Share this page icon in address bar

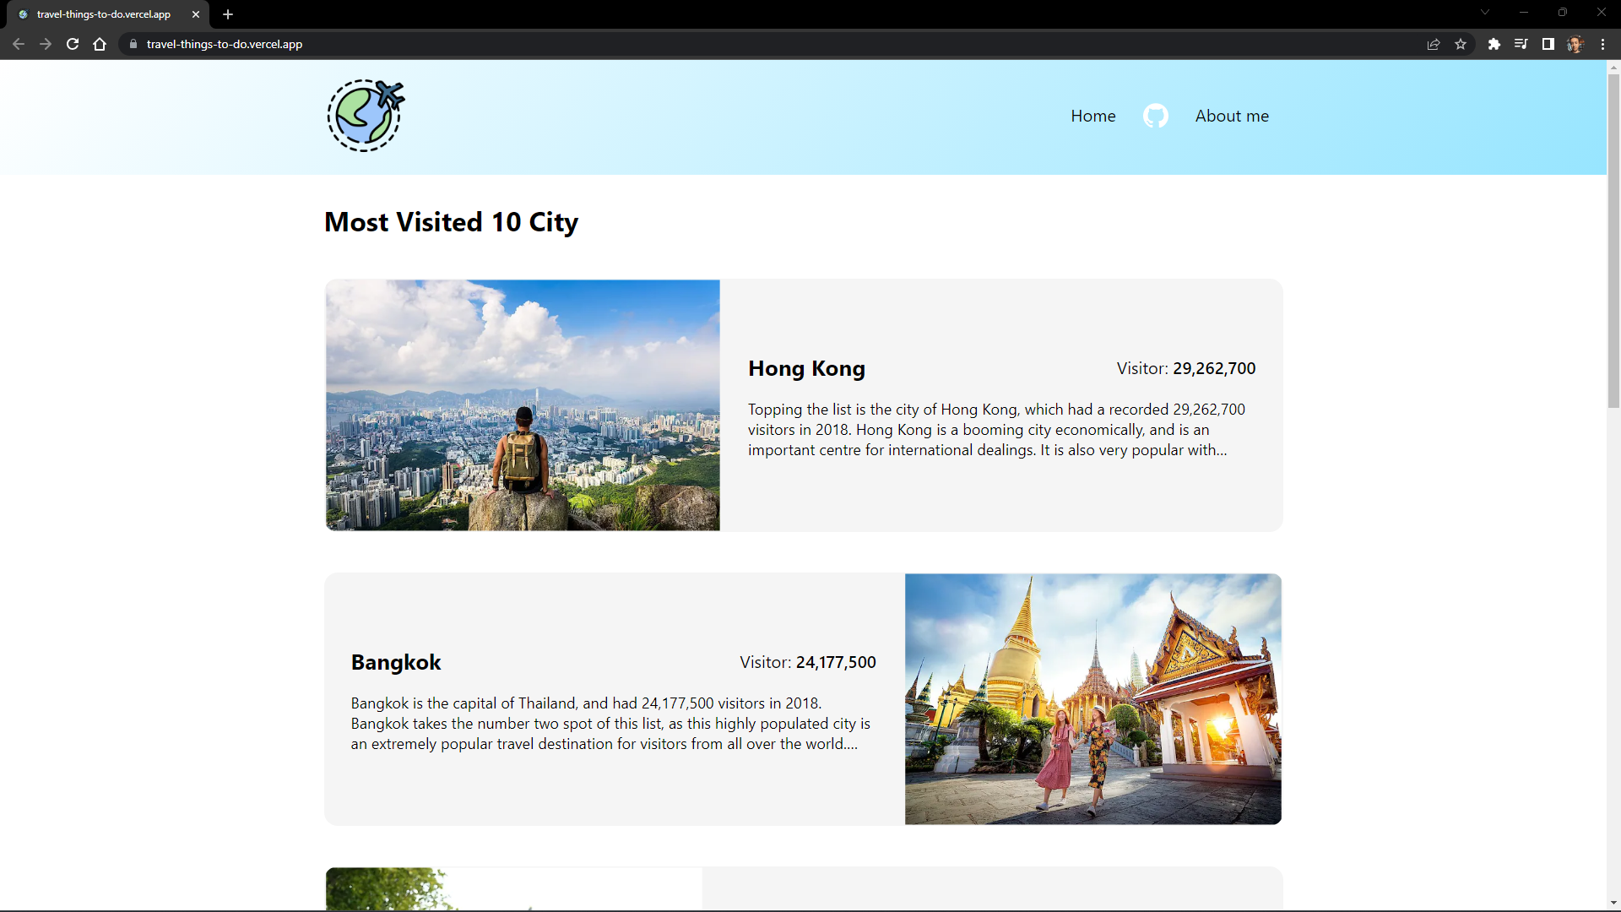[1433, 44]
